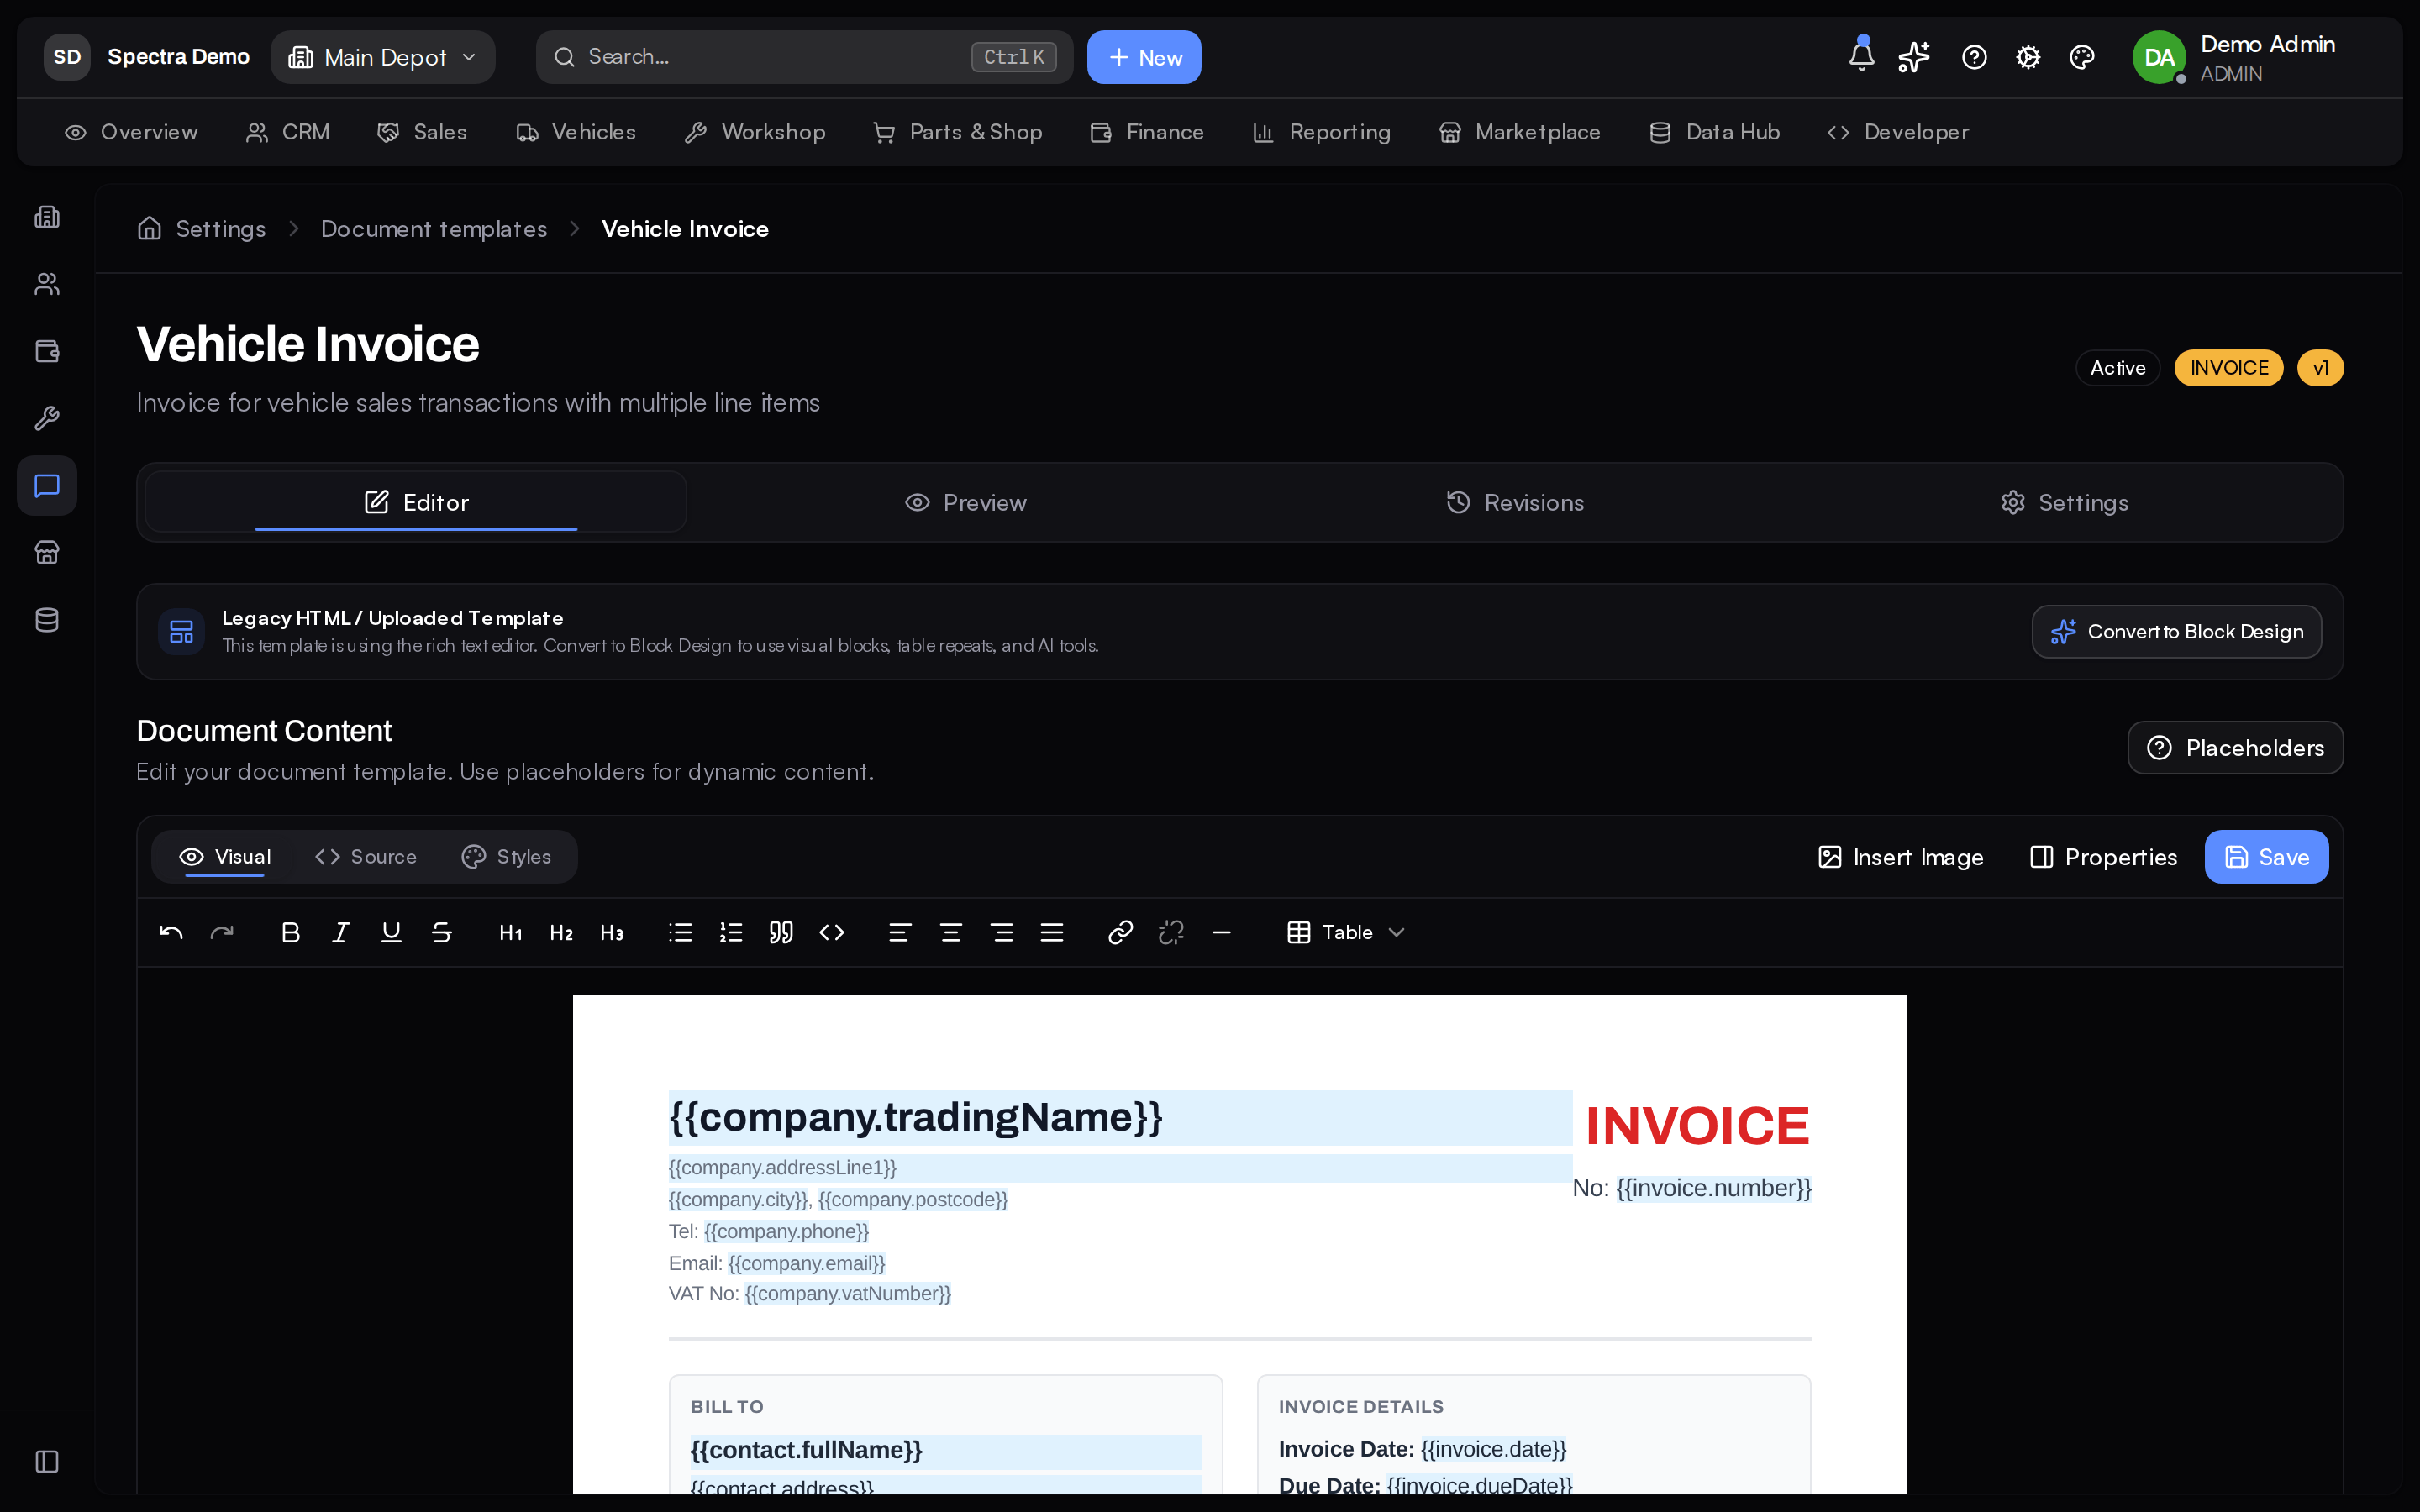
Task: Insert a bulleted list
Action: (x=680, y=932)
